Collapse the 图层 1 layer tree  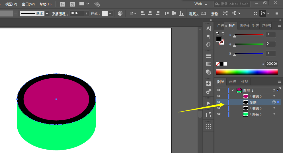(233, 90)
